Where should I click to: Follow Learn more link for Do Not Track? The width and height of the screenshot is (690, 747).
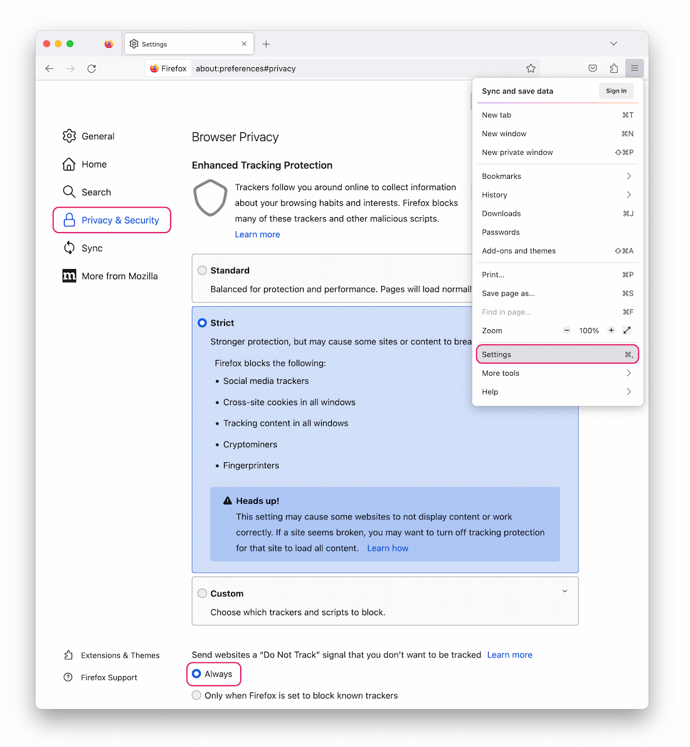[x=509, y=655]
